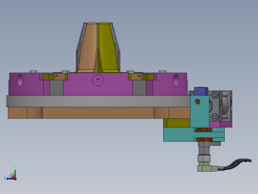Pick the central circular hole on purple block
Viewport: 258px width, 194px height.
click(x=98, y=80)
